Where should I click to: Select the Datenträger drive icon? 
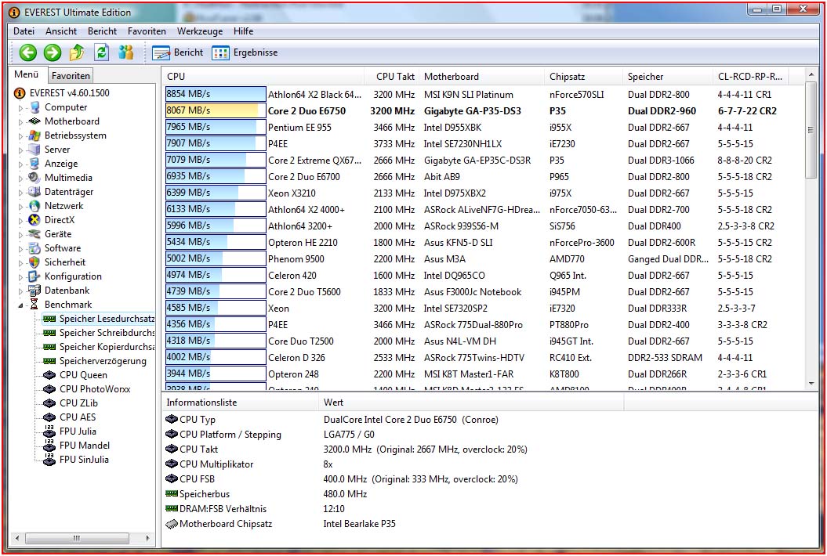click(34, 192)
